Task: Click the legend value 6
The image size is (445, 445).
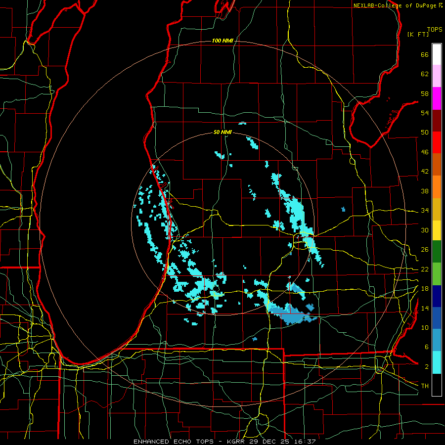Action: pyautogui.click(x=427, y=347)
